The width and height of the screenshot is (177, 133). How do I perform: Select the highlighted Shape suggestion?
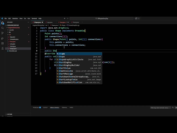[79, 54]
